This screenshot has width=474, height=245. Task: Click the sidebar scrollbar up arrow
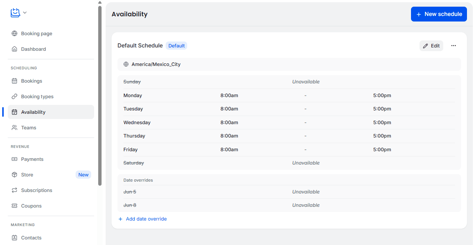point(100,2)
